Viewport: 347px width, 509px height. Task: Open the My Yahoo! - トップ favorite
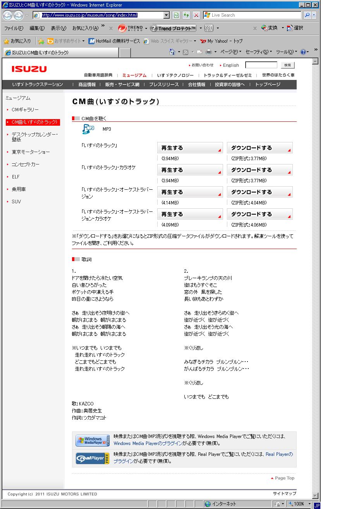point(222,41)
